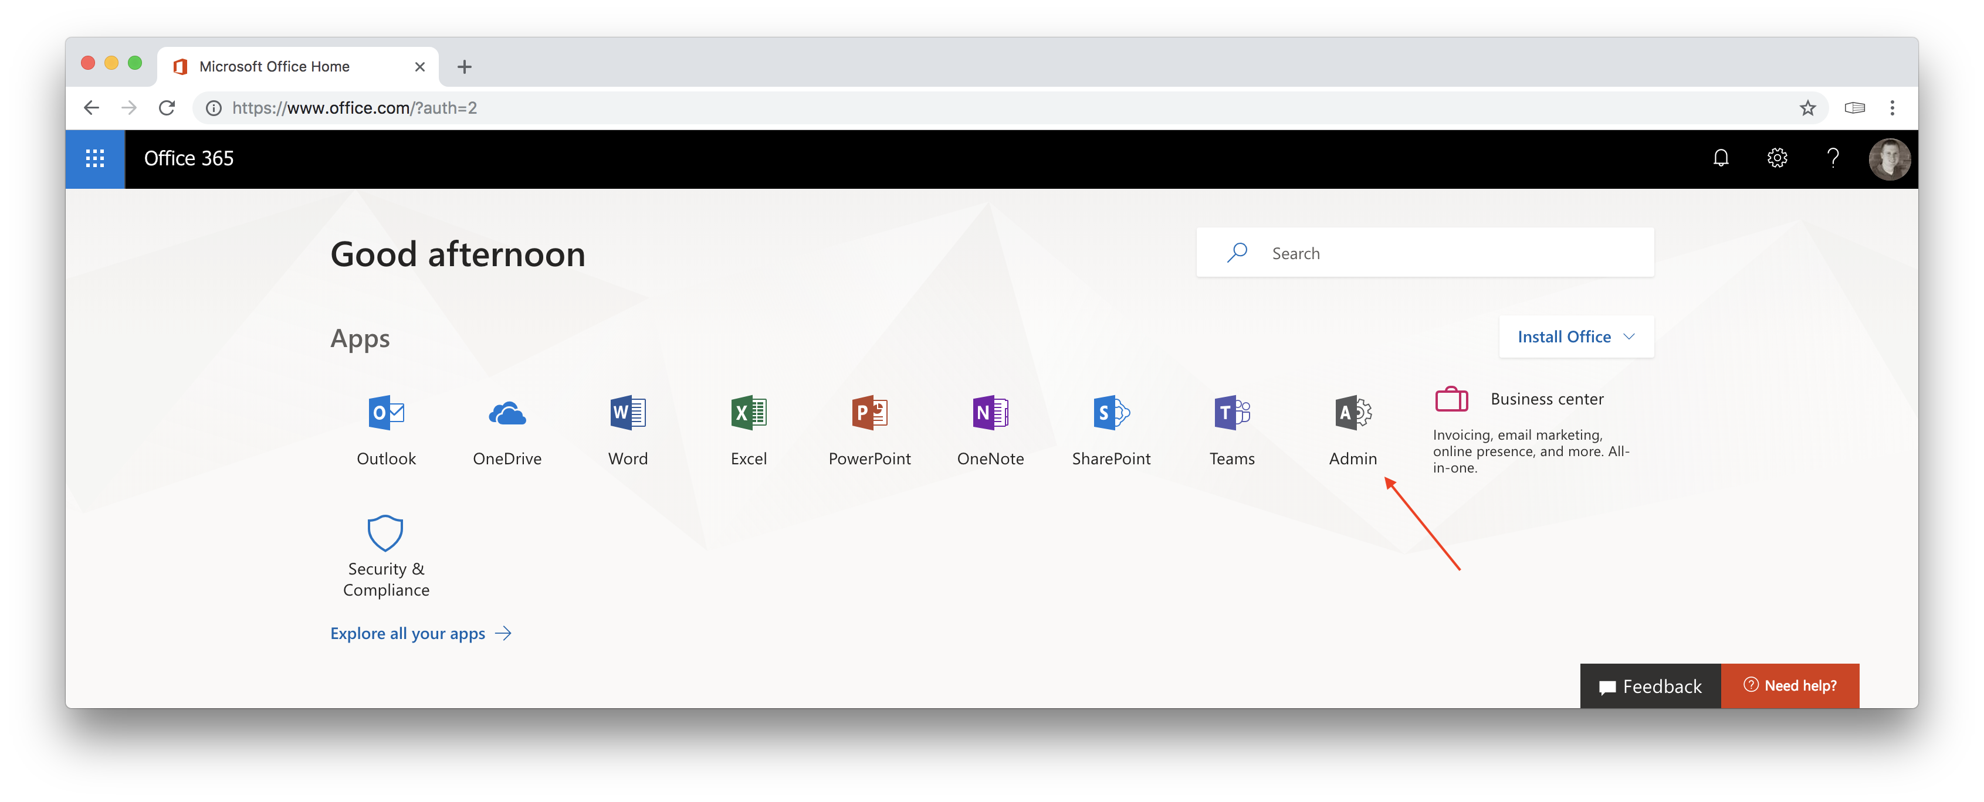Expand the Install Office dropdown
The width and height of the screenshot is (1984, 802).
coord(1576,337)
